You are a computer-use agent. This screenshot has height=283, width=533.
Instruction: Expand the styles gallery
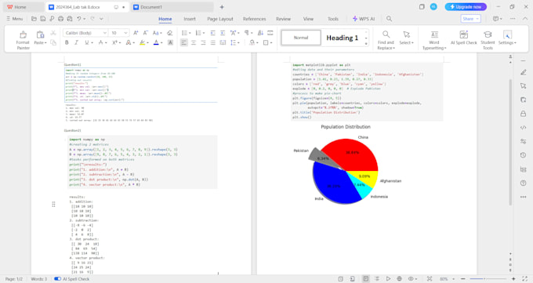tap(366, 44)
